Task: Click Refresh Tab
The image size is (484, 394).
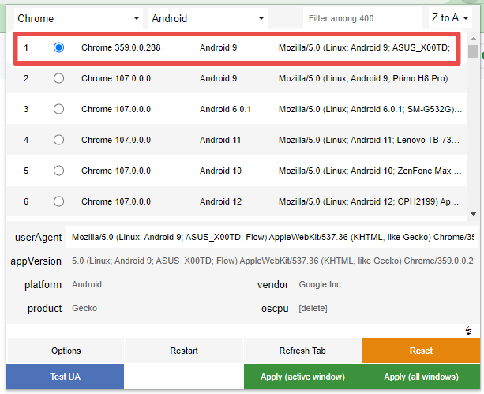Action: tap(302, 351)
